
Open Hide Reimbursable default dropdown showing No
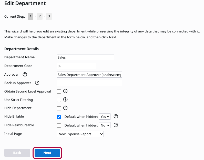pos(105,125)
